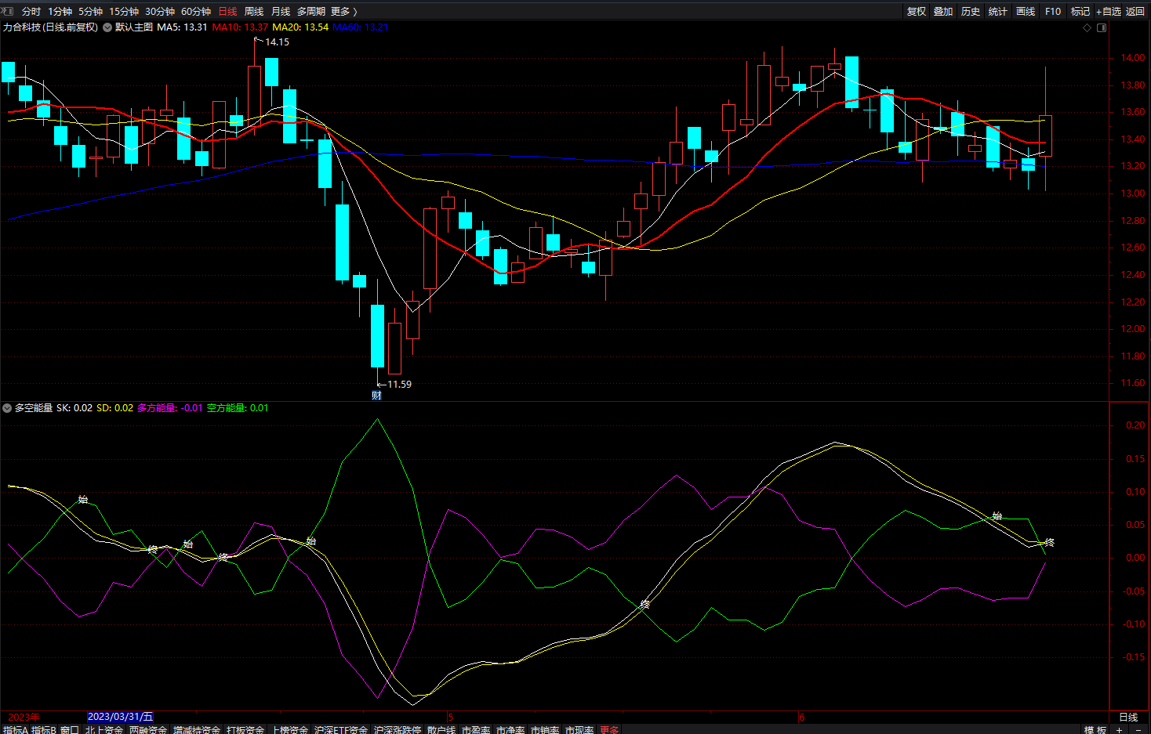The width and height of the screenshot is (1151, 734).
Task: Open the 历史 history button
Action: (971, 11)
